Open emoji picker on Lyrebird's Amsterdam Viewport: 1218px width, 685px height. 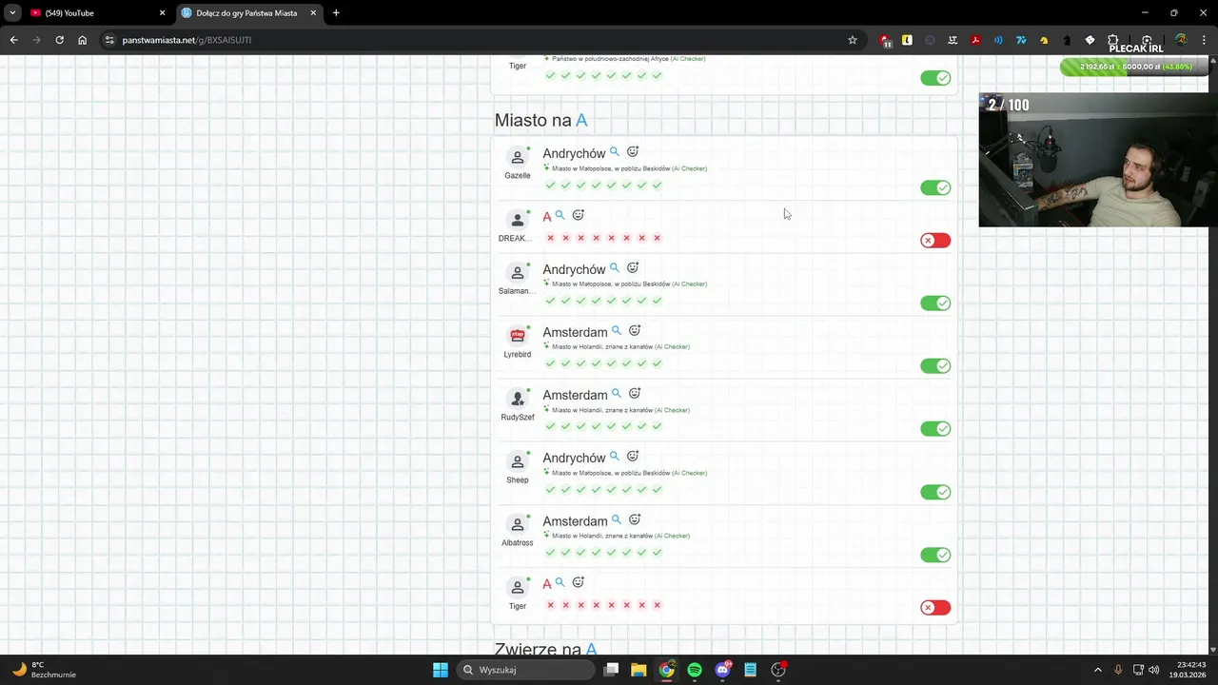tap(635, 331)
